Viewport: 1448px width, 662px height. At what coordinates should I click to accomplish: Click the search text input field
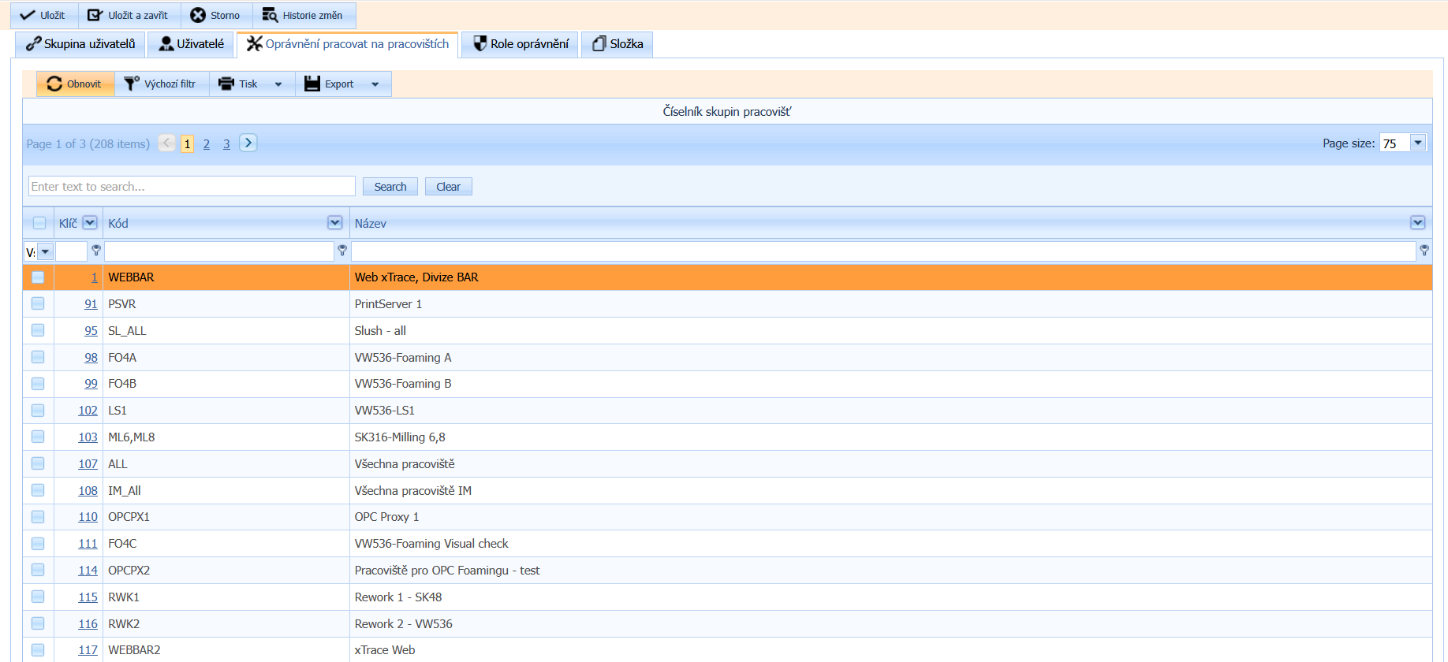point(192,186)
